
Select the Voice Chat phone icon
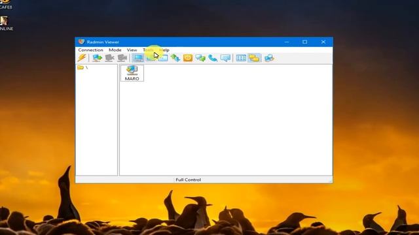213,58
